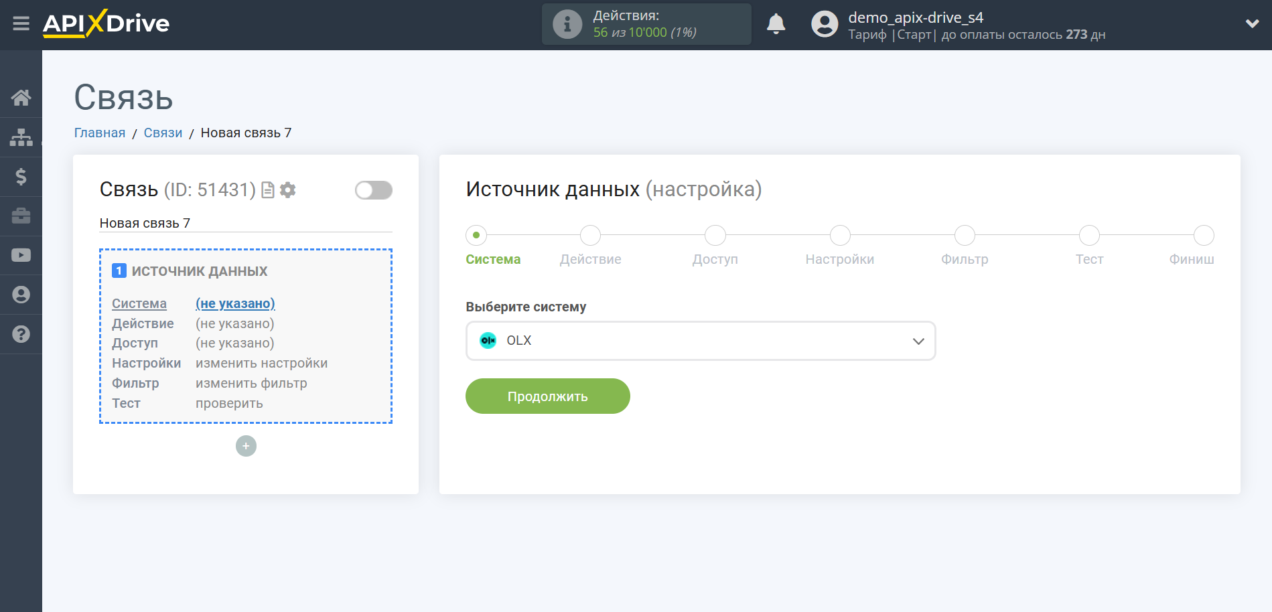This screenshot has width=1272, height=612.
Task: Click the 'Новая связь 7' breadcrumb text
Action: coord(246,133)
